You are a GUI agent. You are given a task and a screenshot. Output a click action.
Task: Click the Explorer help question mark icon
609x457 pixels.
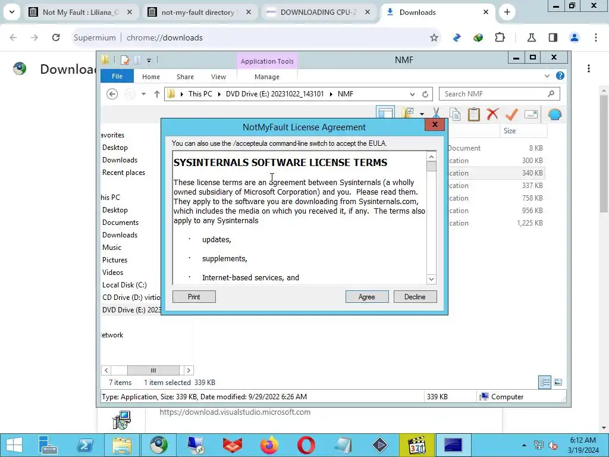[x=560, y=76]
